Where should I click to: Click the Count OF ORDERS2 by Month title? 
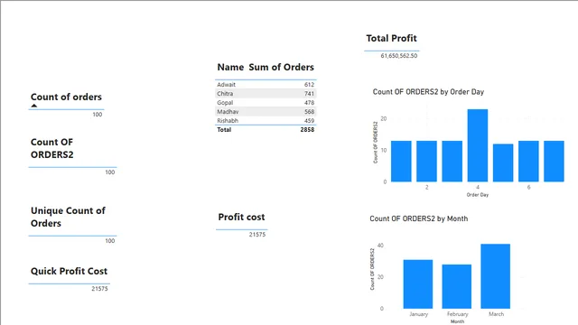(419, 218)
